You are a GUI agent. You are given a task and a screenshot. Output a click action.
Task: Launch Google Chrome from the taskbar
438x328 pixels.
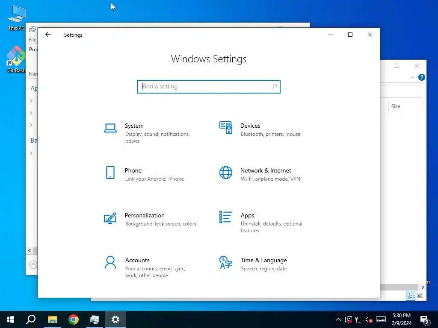[x=74, y=319]
